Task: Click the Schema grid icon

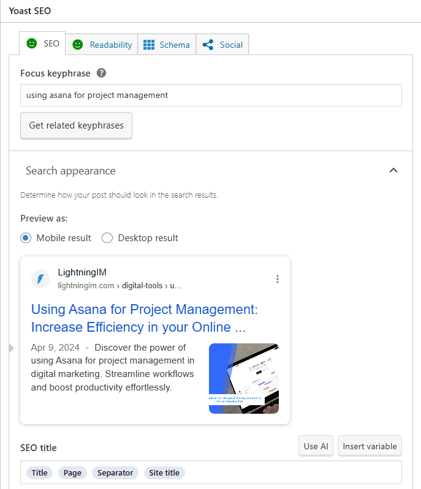Action: pyautogui.click(x=149, y=45)
